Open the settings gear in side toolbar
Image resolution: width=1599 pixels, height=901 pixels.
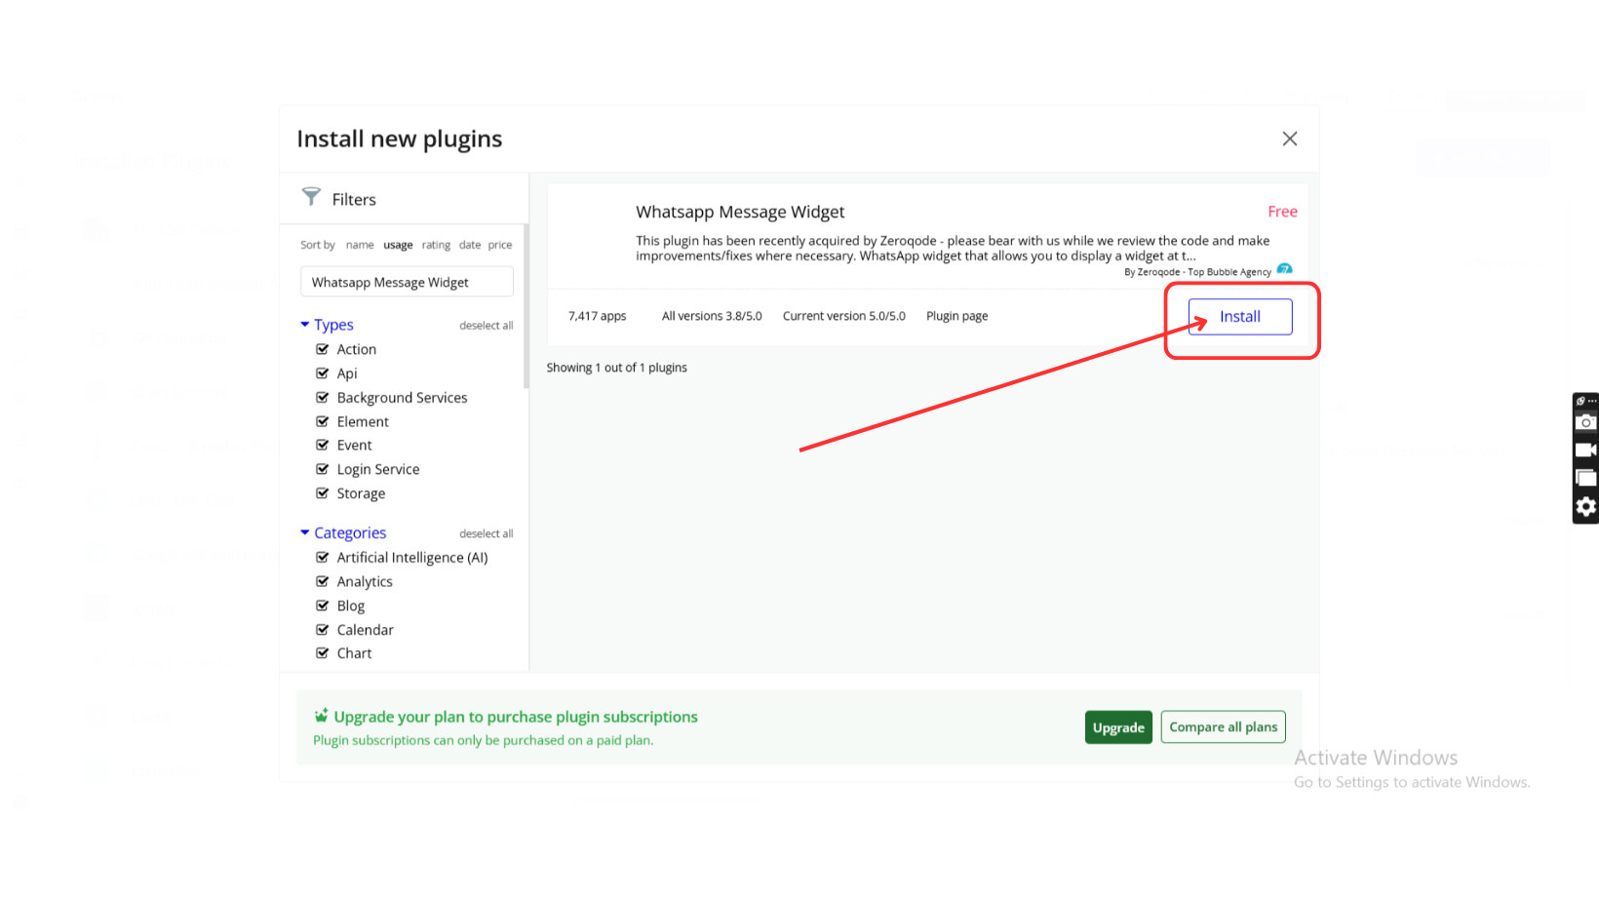click(x=1586, y=506)
